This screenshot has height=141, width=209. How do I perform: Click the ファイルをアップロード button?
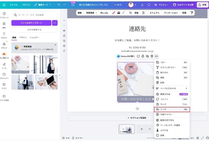coord(31,23)
